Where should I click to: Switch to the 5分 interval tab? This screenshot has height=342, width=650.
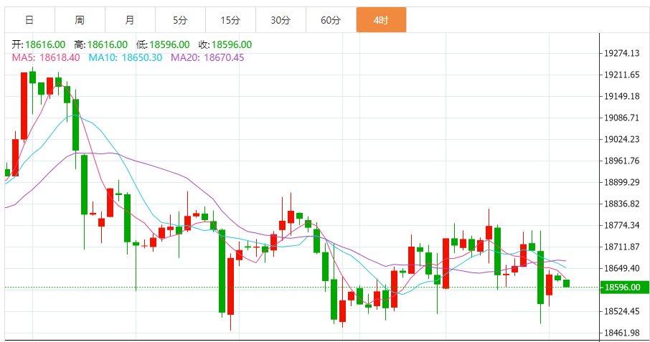click(x=180, y=20)
